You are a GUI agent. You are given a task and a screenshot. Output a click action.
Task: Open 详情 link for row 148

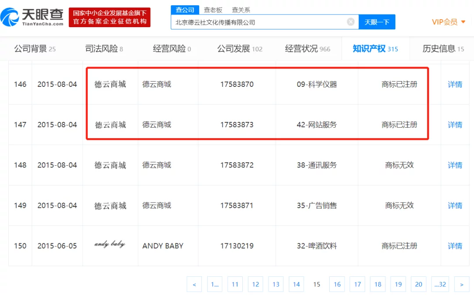455,165
